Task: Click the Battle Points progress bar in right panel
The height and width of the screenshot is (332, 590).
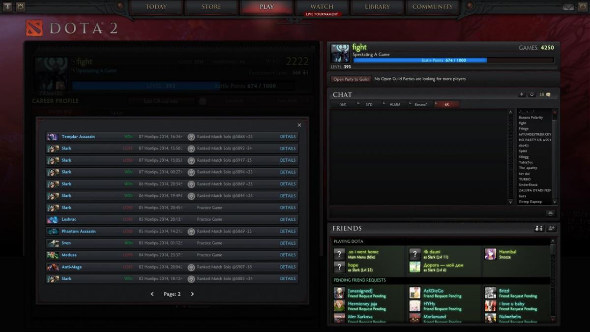Action: click(x=453, y=60)
